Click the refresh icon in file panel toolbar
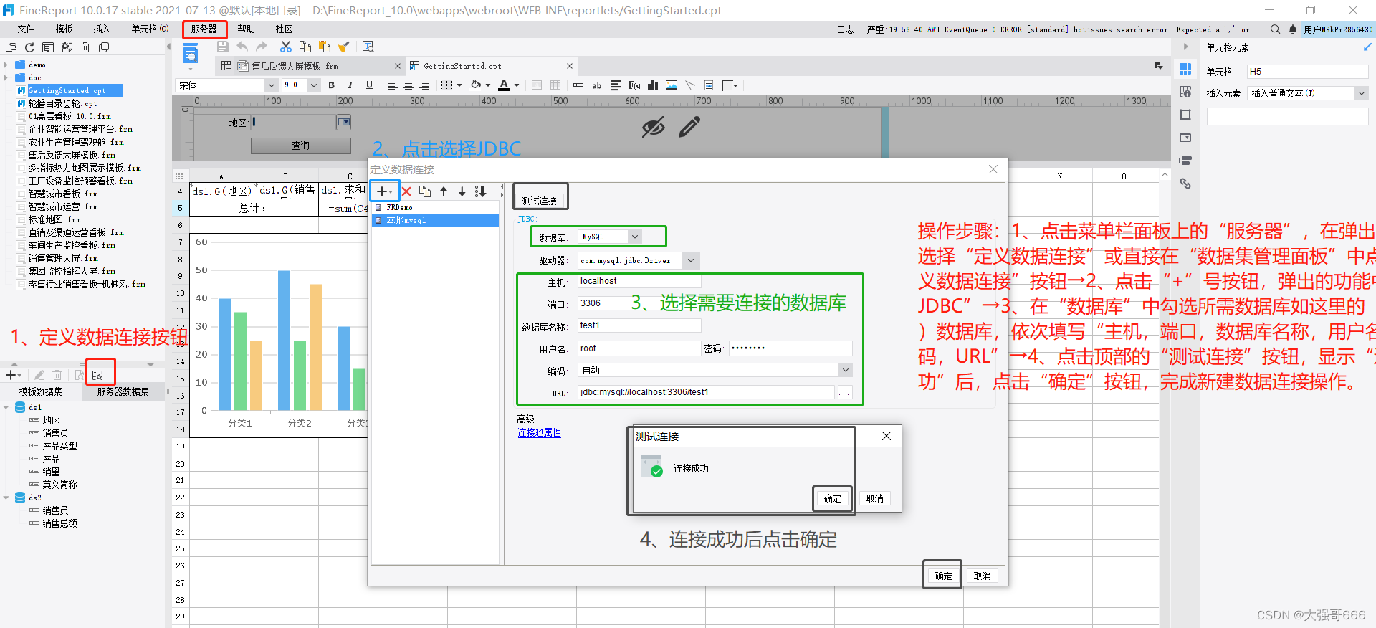Image resolution: width=1376 pixels, height=628 pixels. (x=29, y=47)
